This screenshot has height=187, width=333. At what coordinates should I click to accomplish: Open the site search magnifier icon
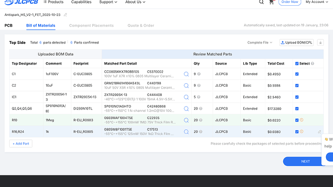262,2
